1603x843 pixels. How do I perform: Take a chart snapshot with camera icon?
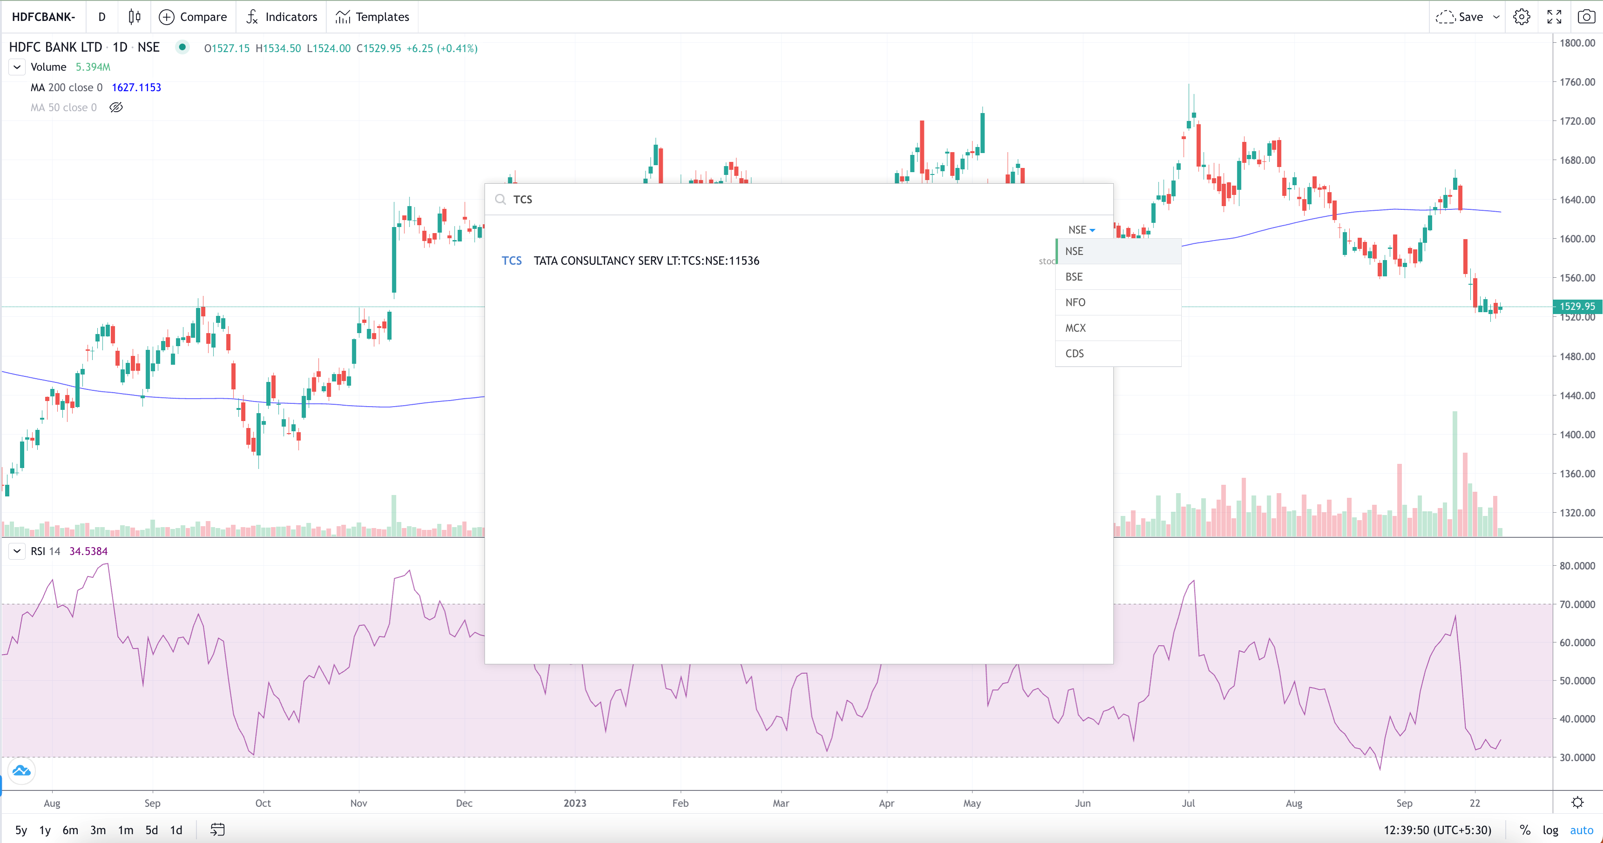tap(1586, 17)
